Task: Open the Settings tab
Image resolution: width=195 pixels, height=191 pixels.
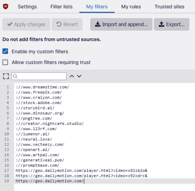Action: click(x=27, y=6)
